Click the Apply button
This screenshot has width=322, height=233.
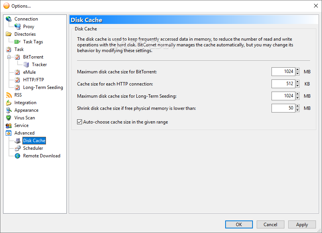(x=302, y=224)
